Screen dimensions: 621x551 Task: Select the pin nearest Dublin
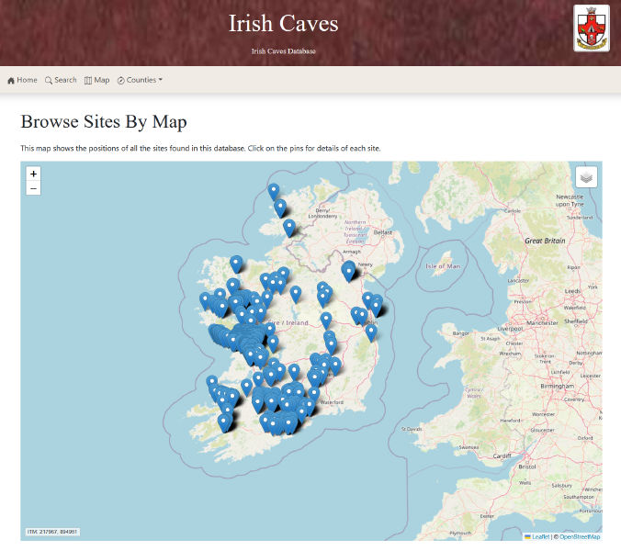371,333
